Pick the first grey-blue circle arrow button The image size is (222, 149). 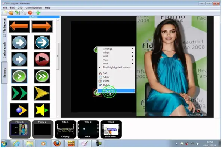[x=19, y=42]
